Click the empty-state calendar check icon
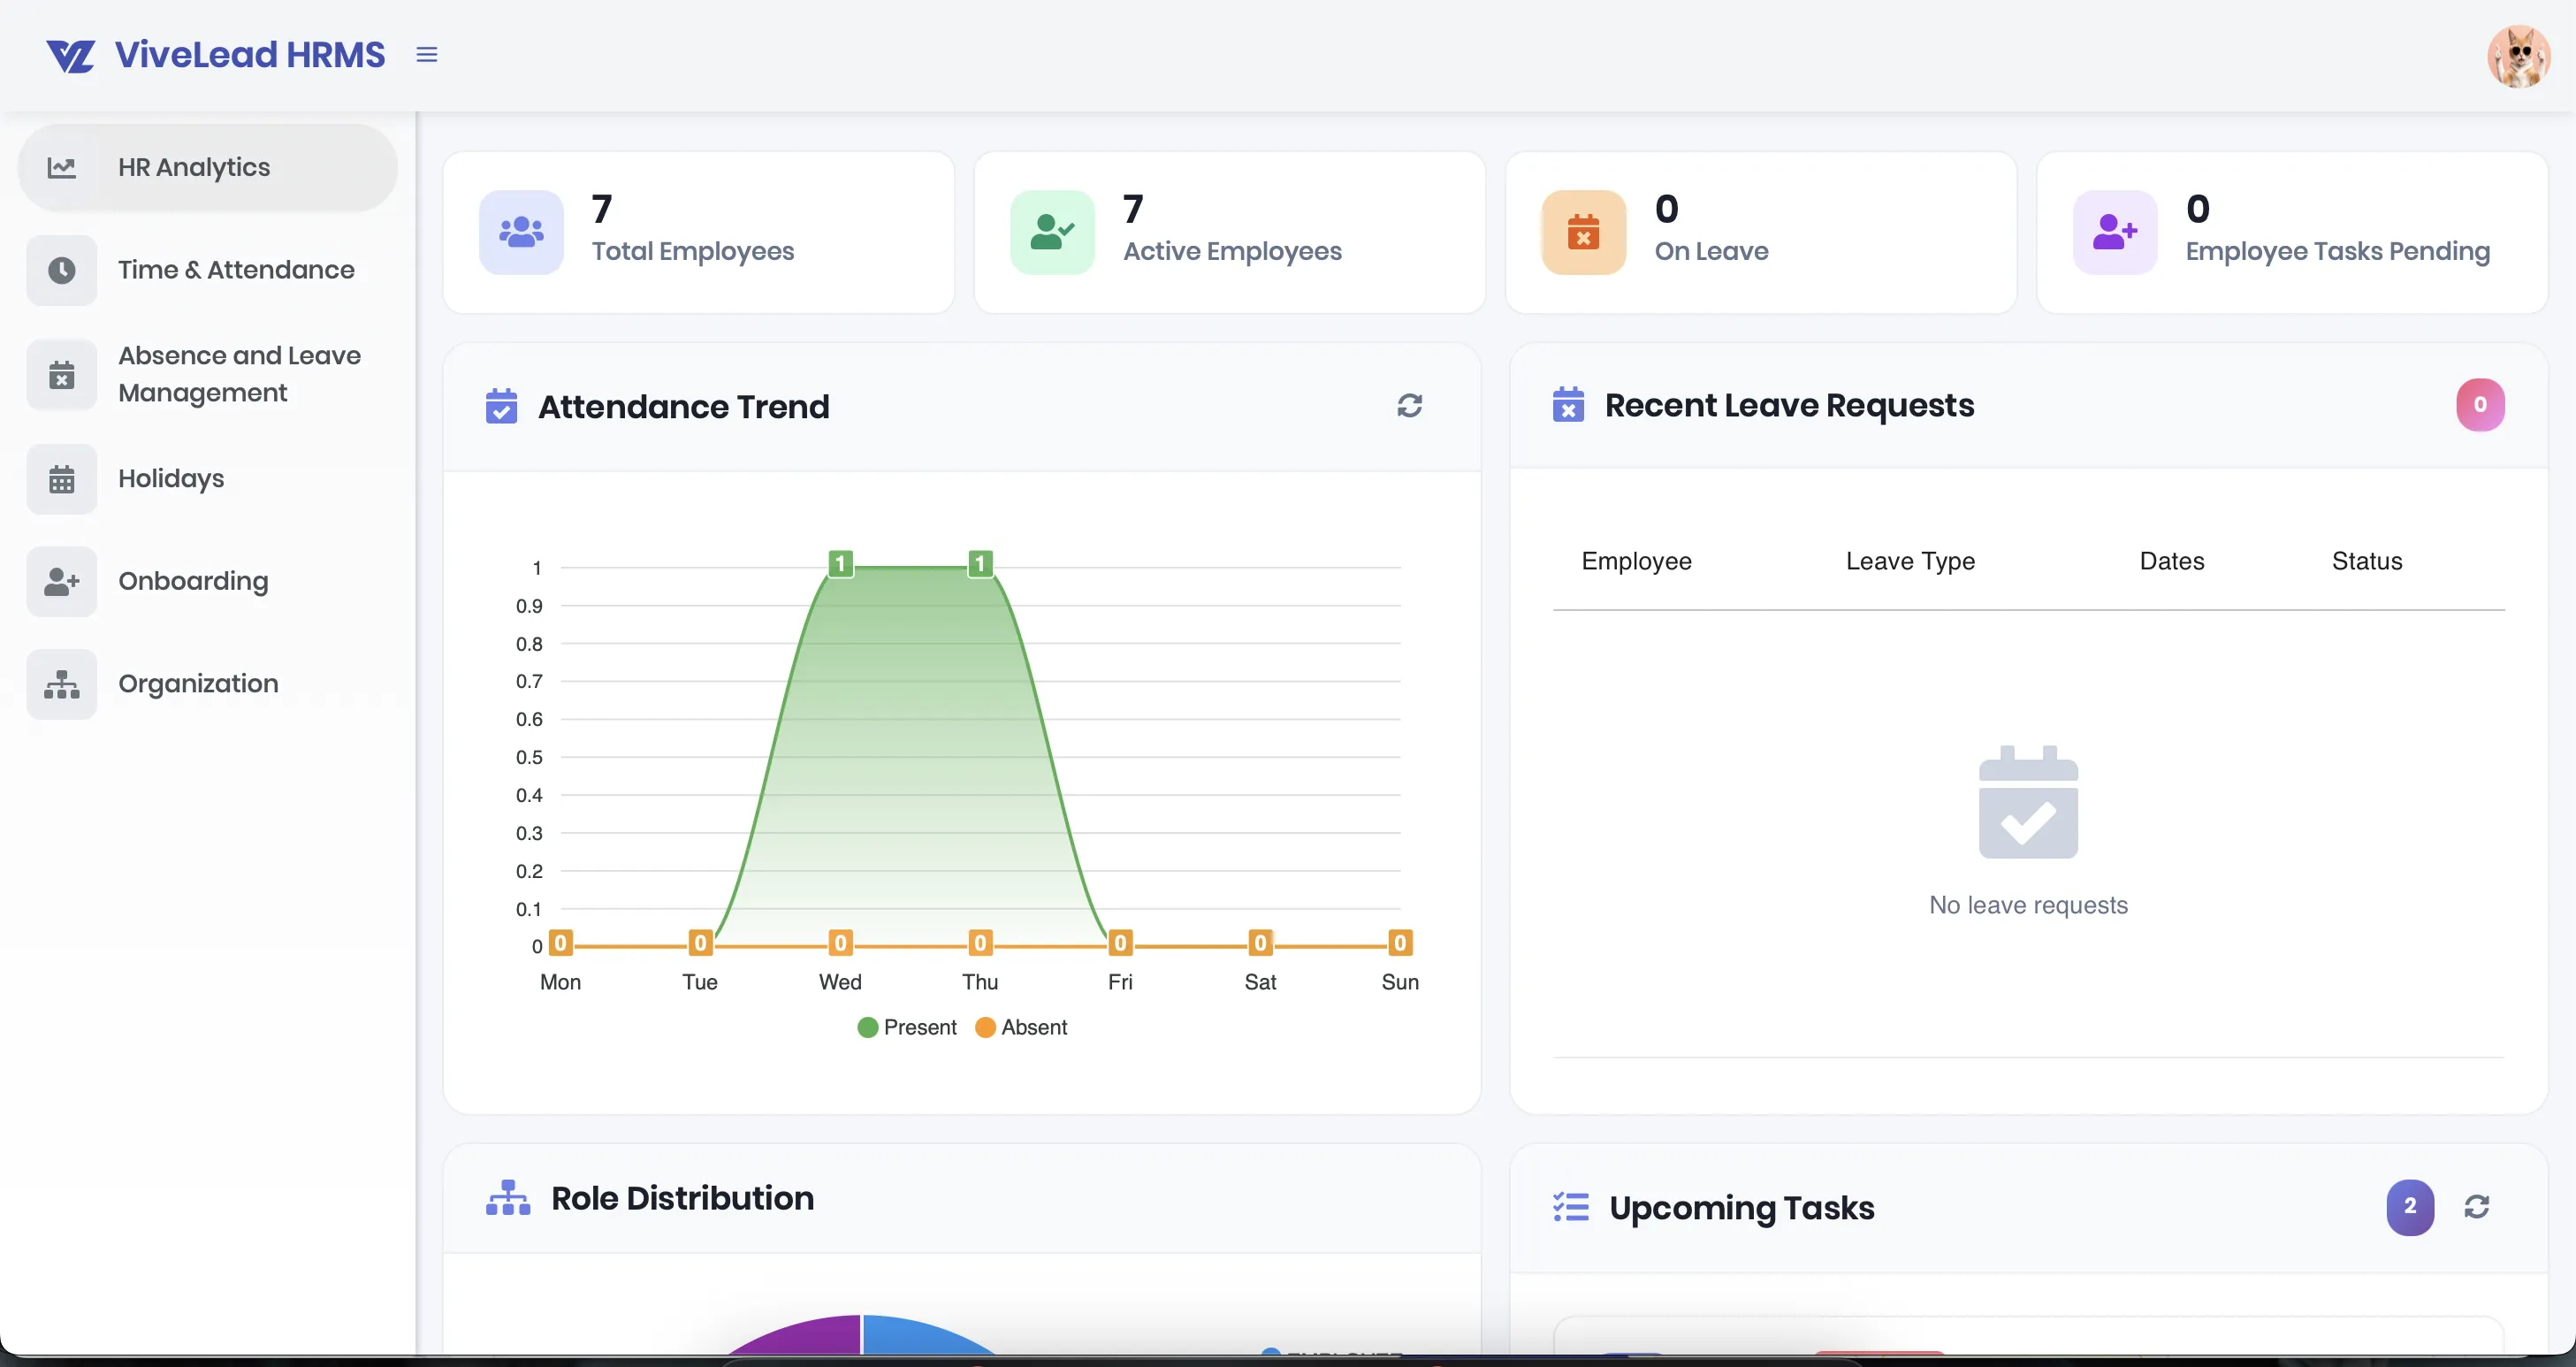The image size is (2576, 1367). [x=2028, y=802]
